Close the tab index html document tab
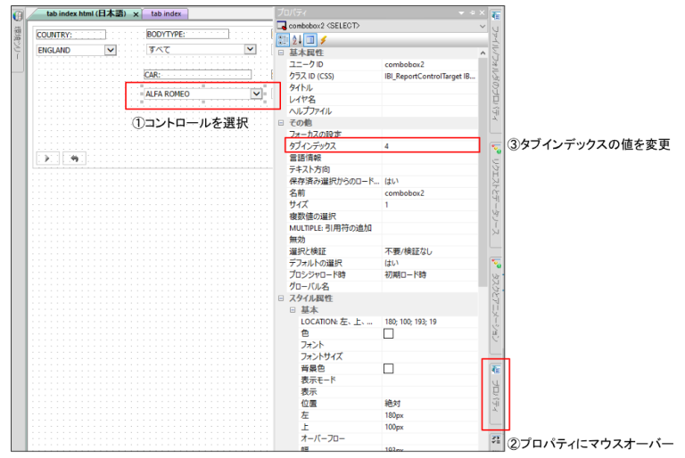The height and width of the screenshot is (458, 685). coord(136,14)
